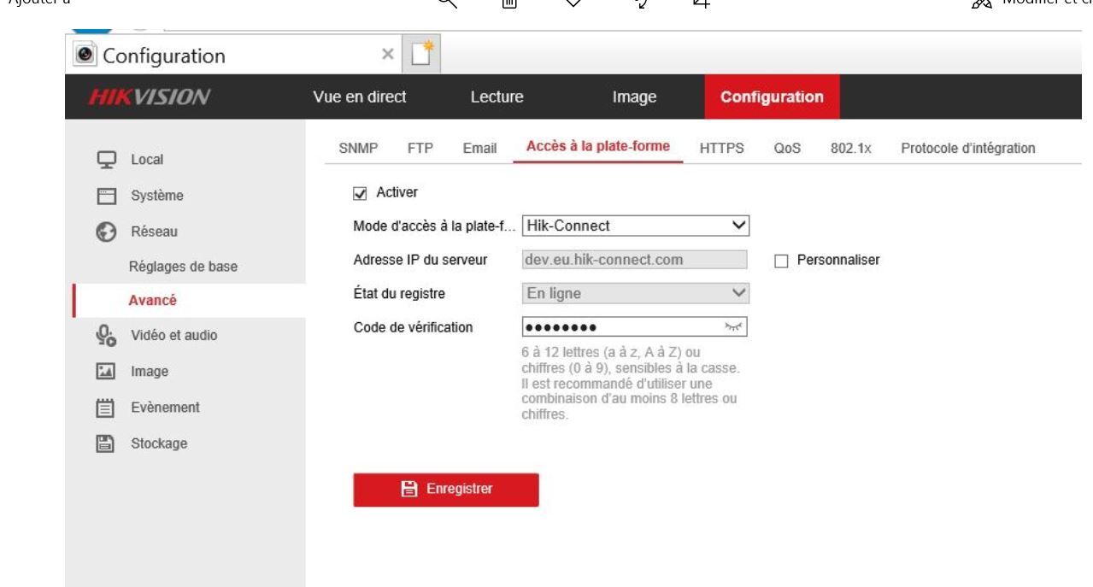Click the Personnaliser label text
The width and height of the screenshot is (1093, 587).
click(838, 260)
